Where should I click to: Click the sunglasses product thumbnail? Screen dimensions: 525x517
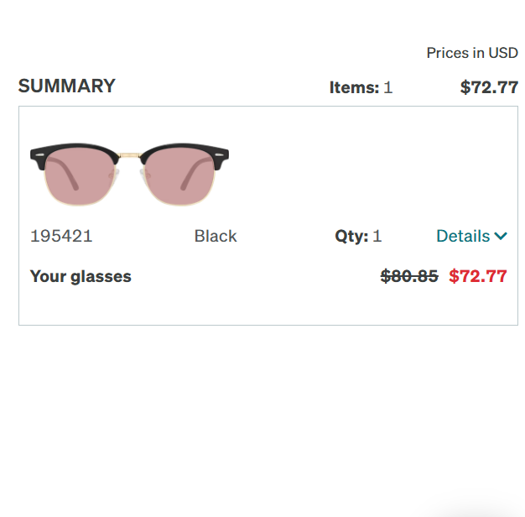click(129, 174)
